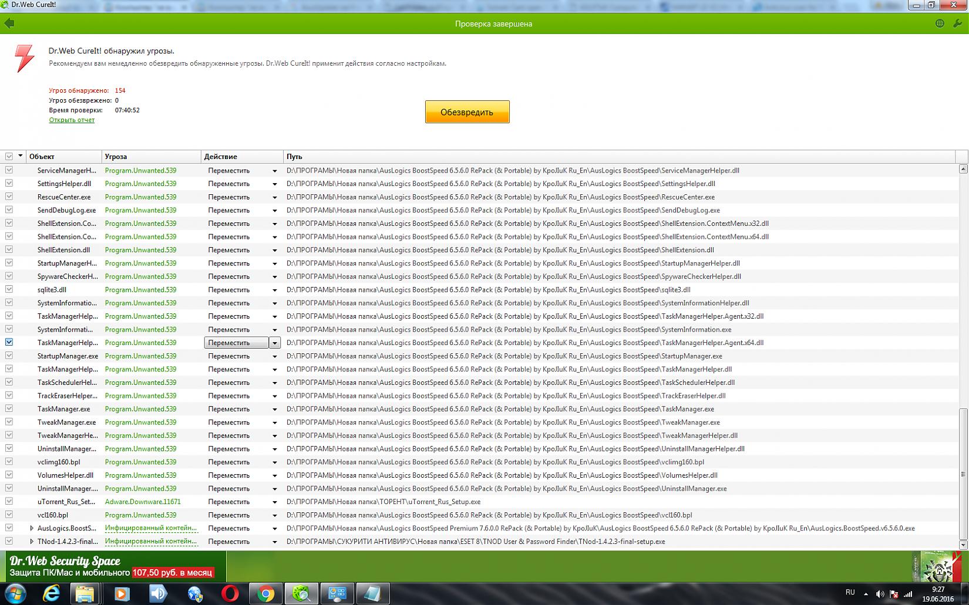Open the language globe icon in header
This screenshot has height=605, width=969.
[940, 23]
